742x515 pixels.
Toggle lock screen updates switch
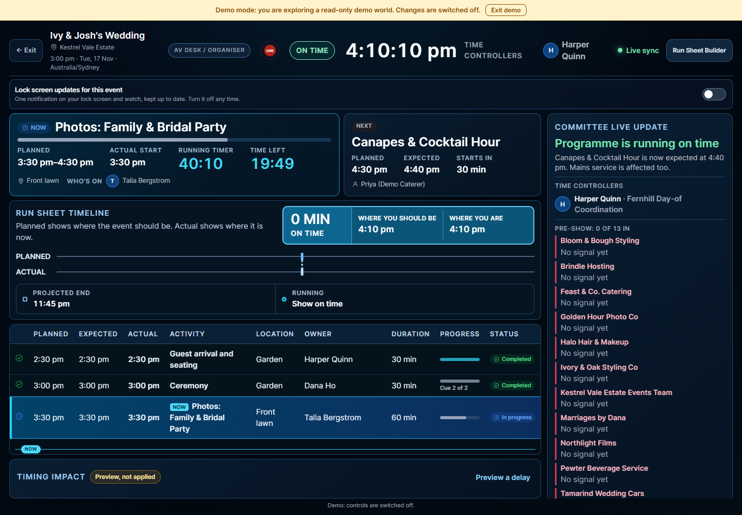coord(714,94)
